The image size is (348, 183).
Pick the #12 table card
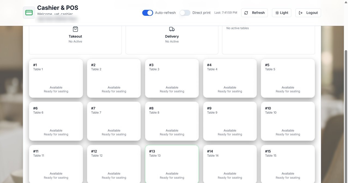[x=114, y=164]
